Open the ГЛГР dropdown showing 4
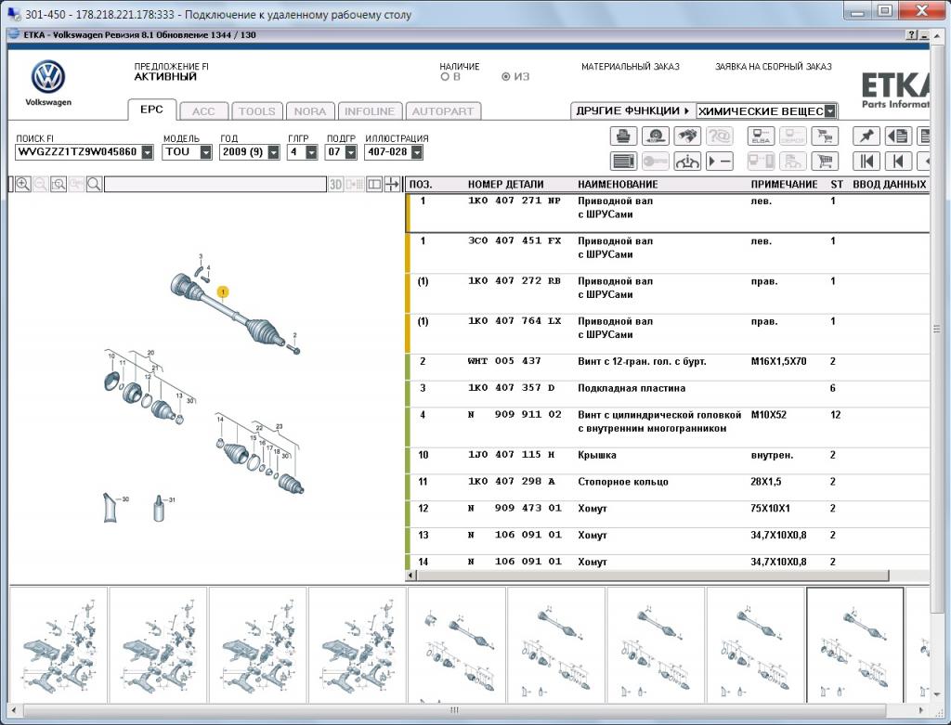951x725 pixels. pos(311,152)
